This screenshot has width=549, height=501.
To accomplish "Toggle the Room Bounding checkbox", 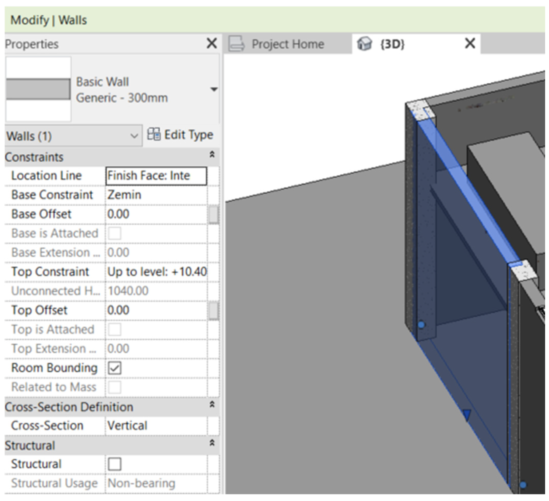I will pos(114,368).
